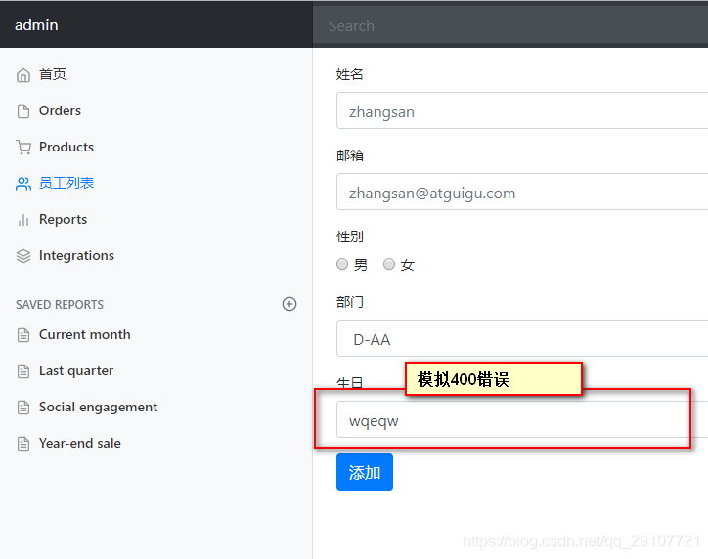This screenshot has height=559, width=708.
Task: Click the SAVED REPORTS heading text
Action: 60,305
